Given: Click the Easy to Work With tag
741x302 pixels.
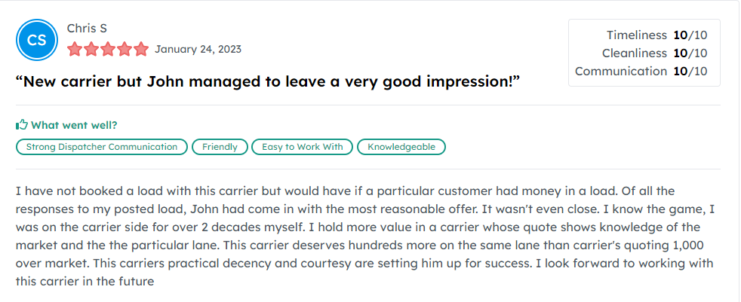Looking at the screenshot, I should [302, 147].
